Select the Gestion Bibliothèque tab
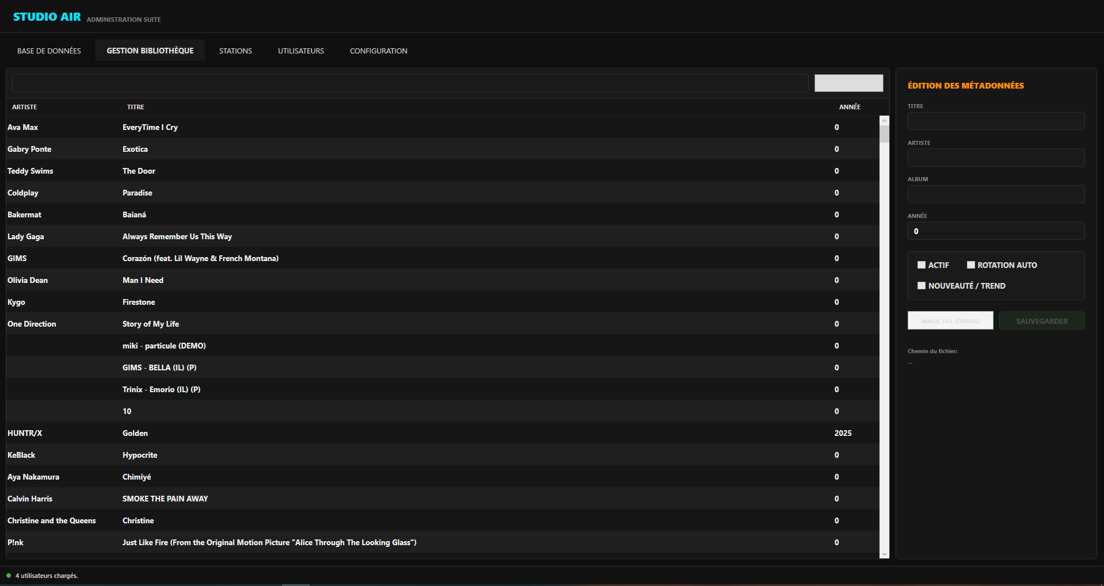This screenshot has height=586, width=1104. pyautogui.click(x=150, y=50)
